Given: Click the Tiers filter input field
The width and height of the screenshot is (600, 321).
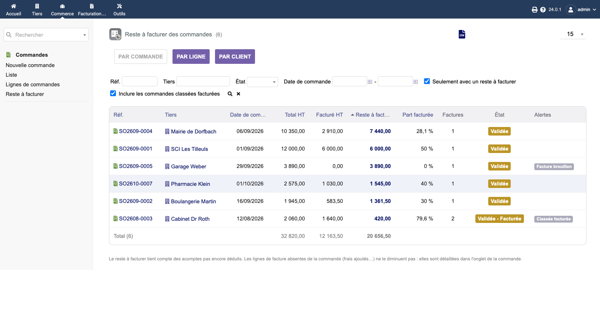Looking at the screenshot, I should 203,81.
